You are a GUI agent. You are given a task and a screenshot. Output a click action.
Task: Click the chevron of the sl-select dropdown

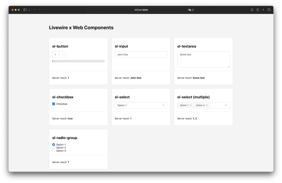pos(163,105)
